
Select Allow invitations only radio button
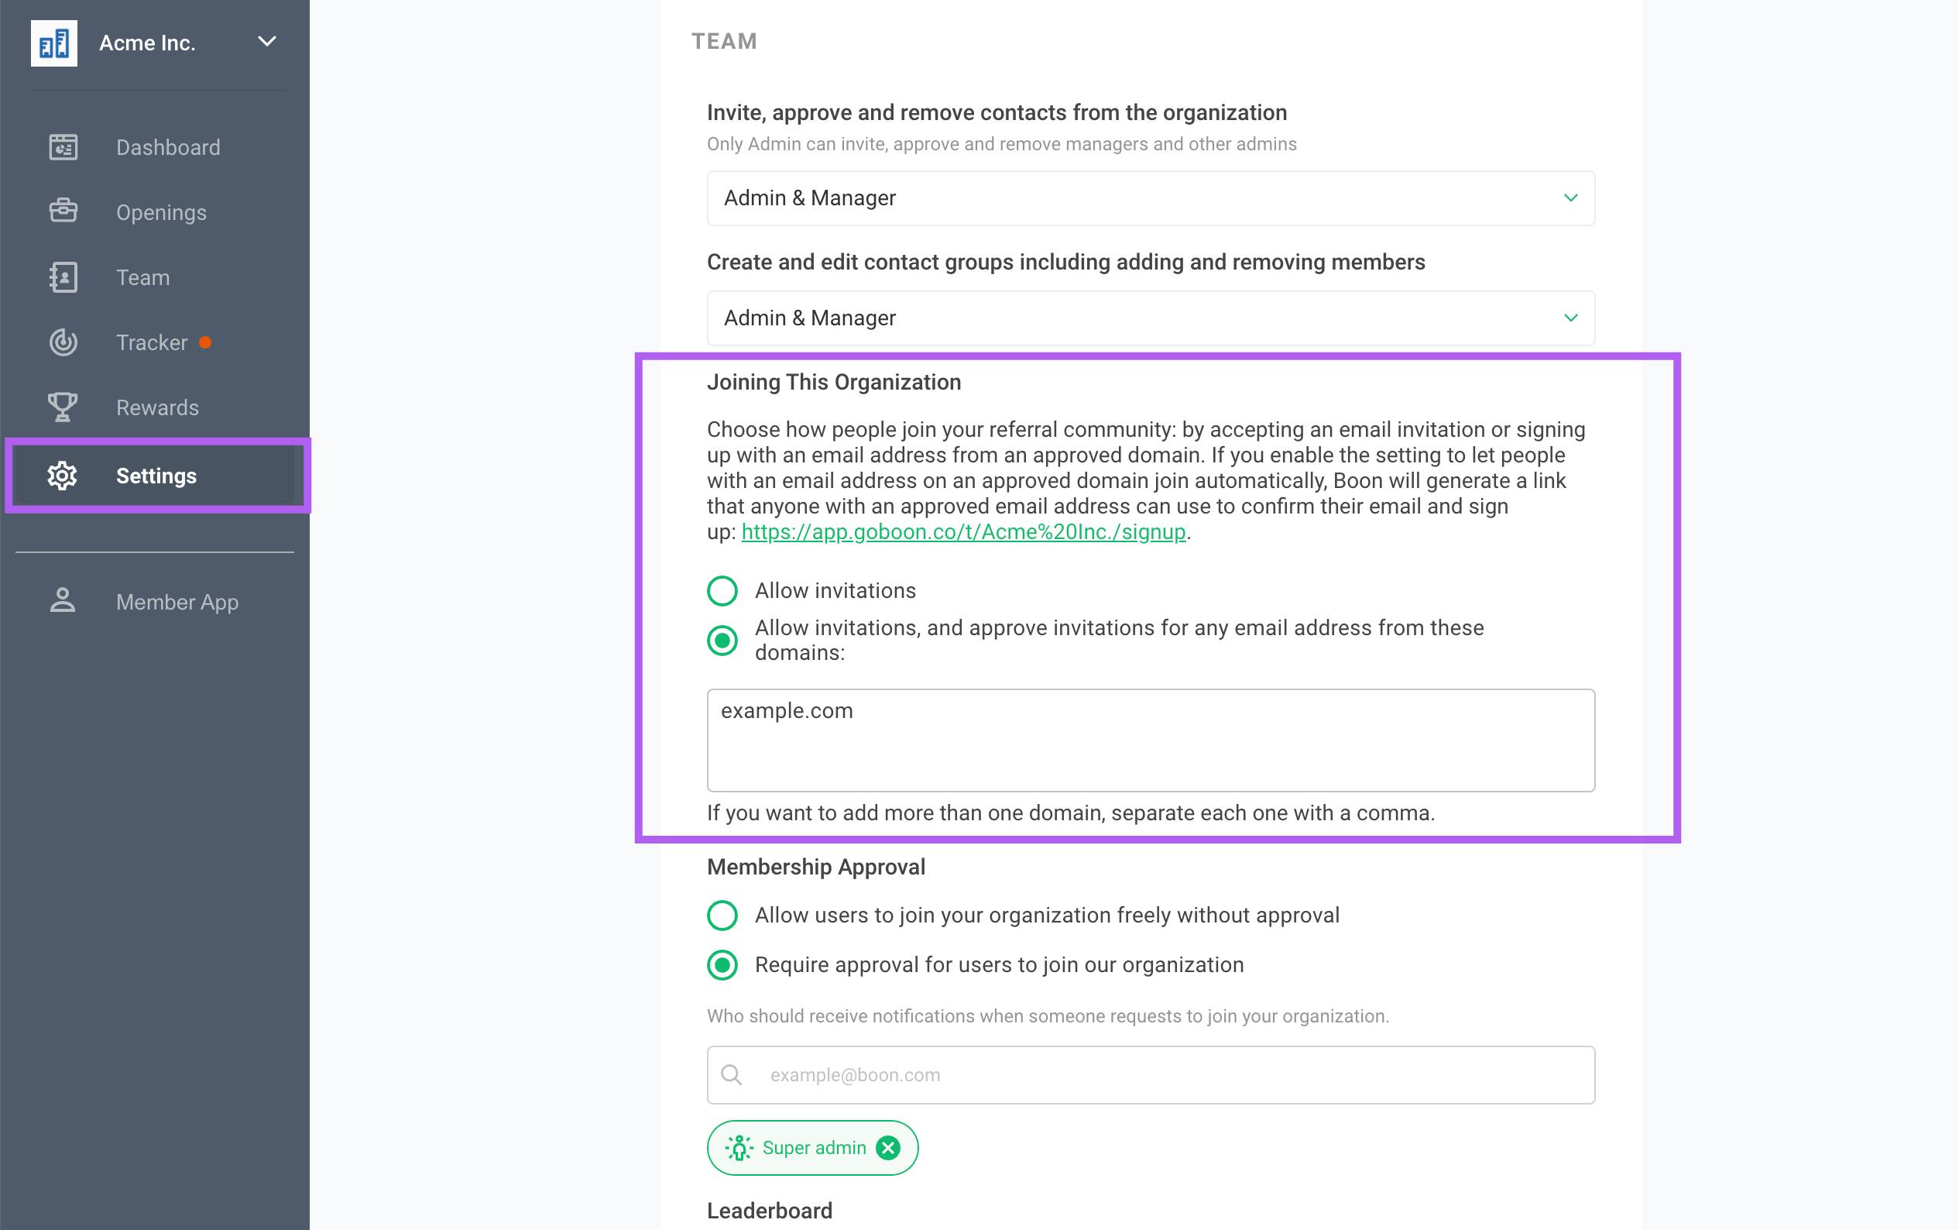tap(722, 591)
